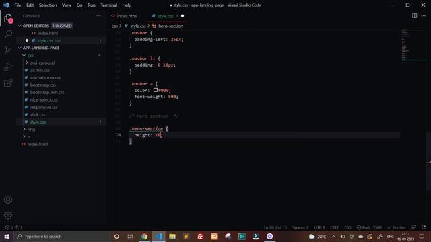Open the Source Control view
431x242 pixels.
(x=8, y=50)
